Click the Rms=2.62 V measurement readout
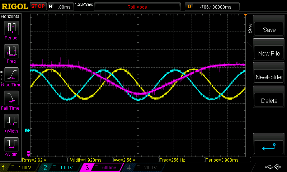The image size is (287, 172). [44, 160]
